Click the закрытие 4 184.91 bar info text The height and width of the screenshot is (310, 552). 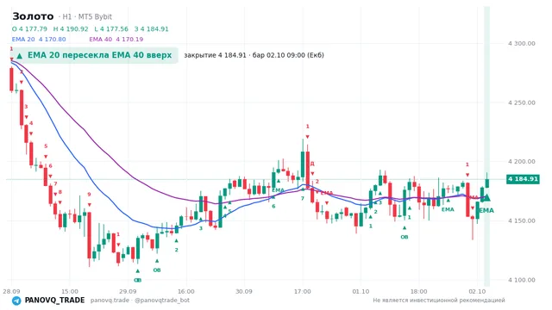254,55
